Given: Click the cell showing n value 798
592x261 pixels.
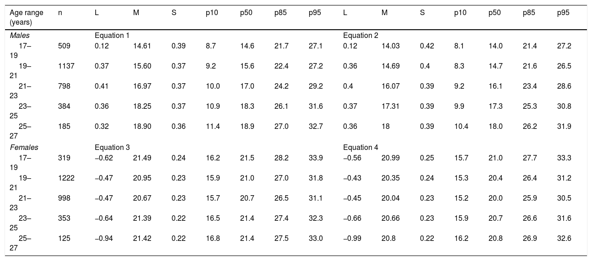Looking at the screenshot, I should pyautogui.click(x=65, y=86).
